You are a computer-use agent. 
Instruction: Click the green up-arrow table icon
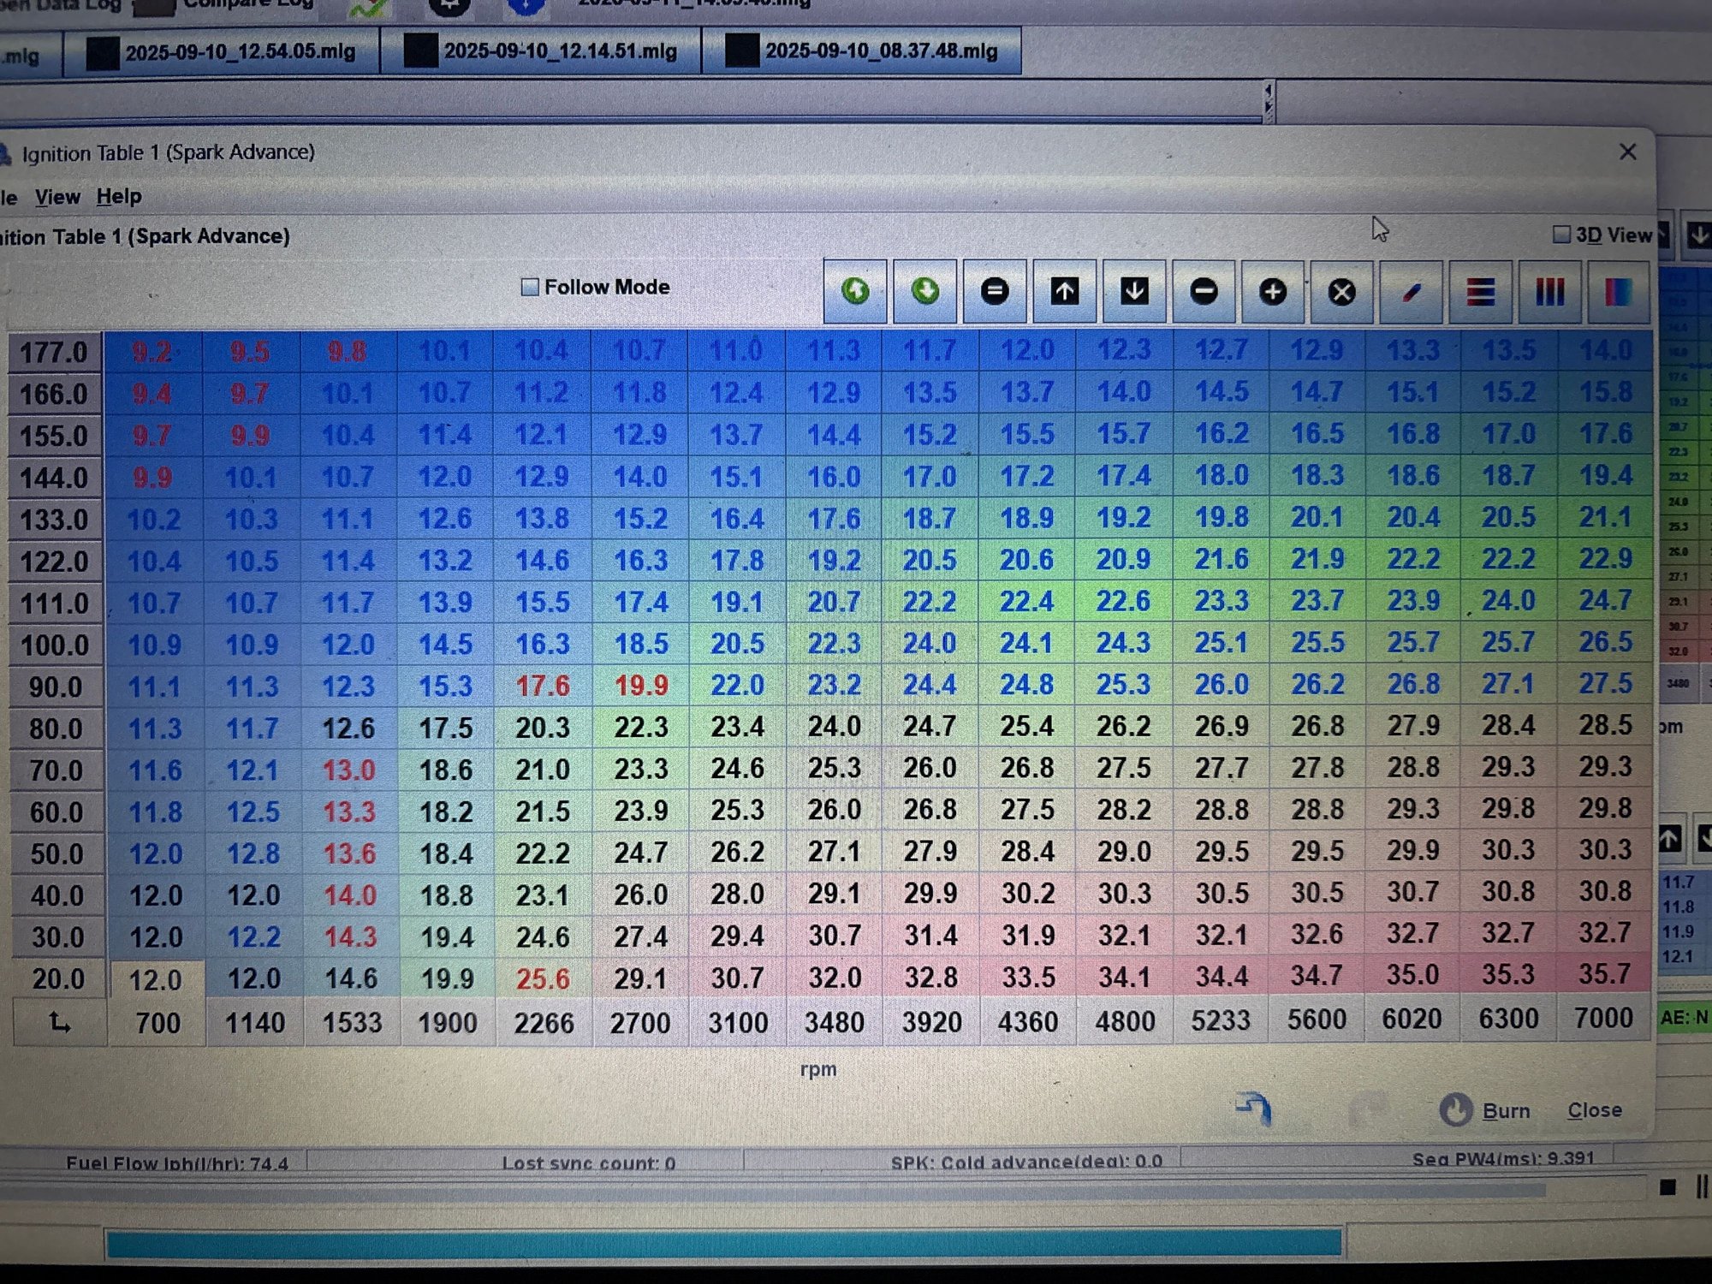point(854,292)
